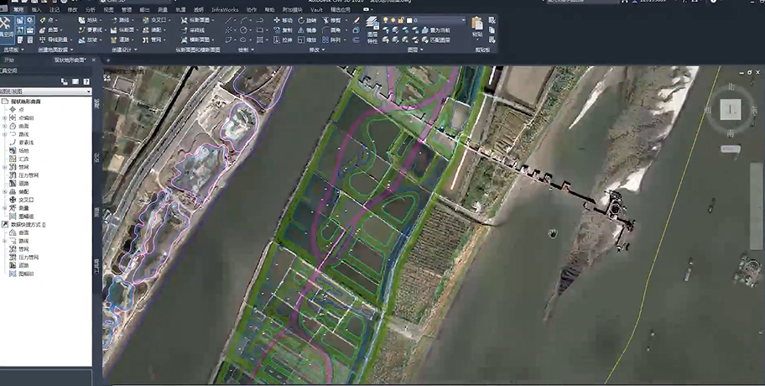Click the Mirror (镜像) tool

[x=308, y=29]
